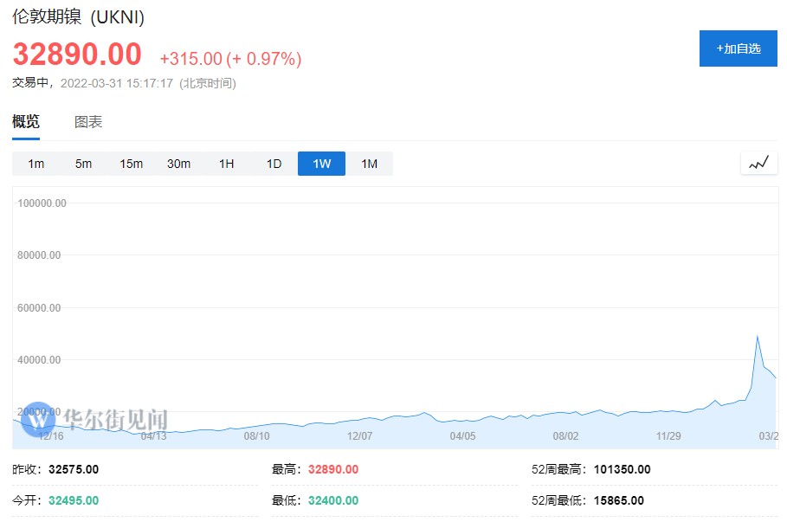
Task: Click the 华尔街见闻 watermark logo
Action: (x=95, y=420)
